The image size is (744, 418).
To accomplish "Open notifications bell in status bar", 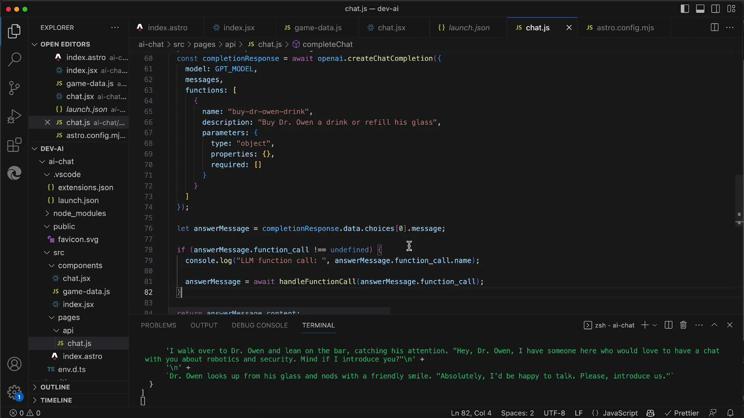I will [730, 413].
